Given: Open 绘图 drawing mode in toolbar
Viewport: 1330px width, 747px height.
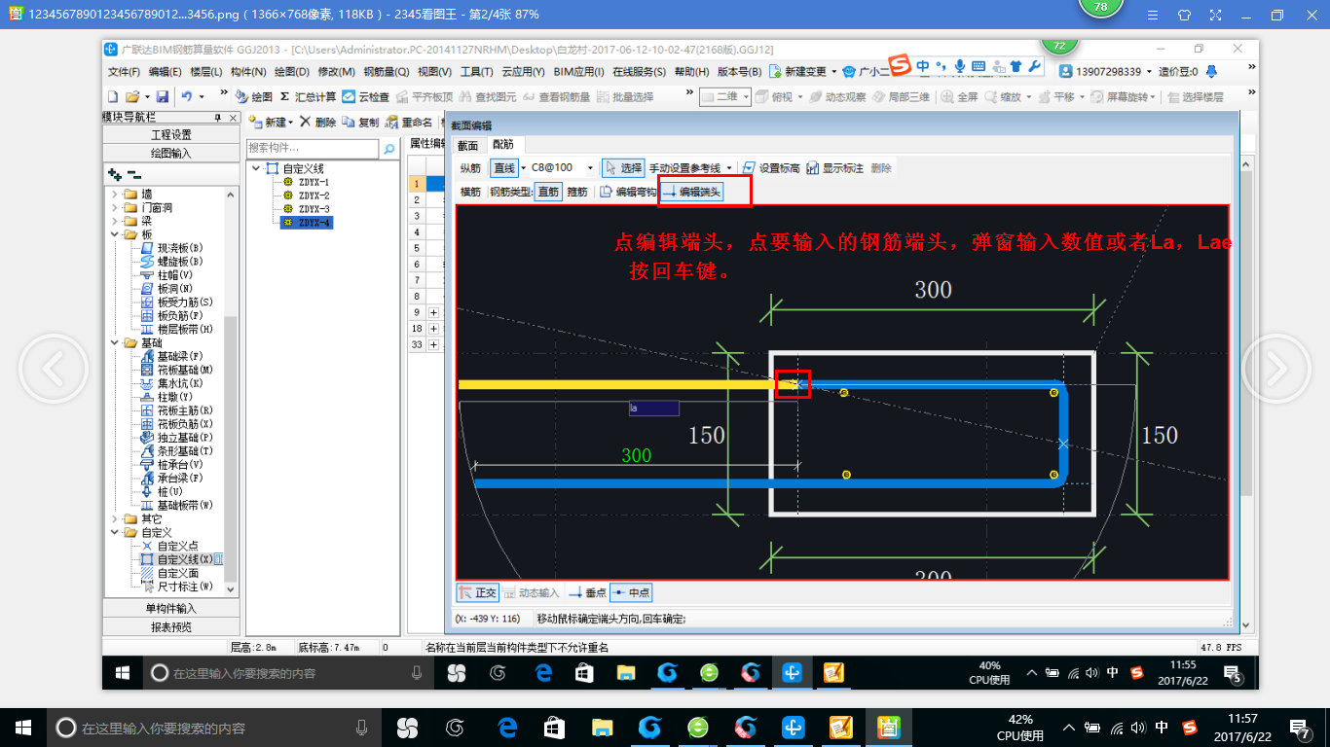Looking at the screenshot, I should (254, 97).
